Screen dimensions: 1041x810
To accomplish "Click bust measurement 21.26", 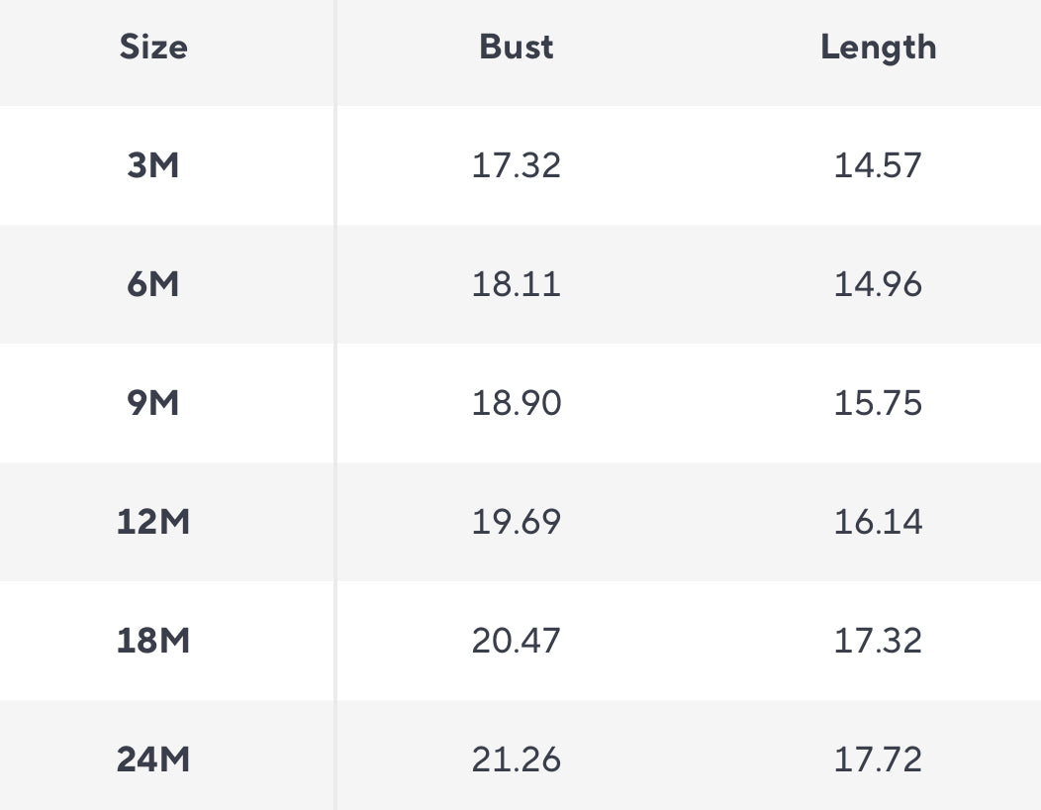I will coord(516,759).
